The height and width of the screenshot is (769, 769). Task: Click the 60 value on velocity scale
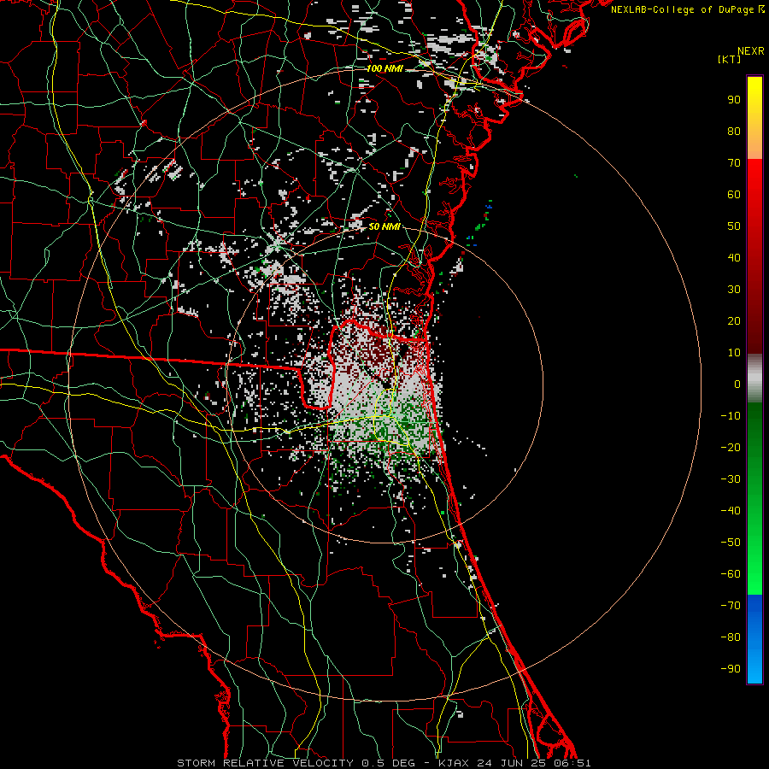coord(734,195)
